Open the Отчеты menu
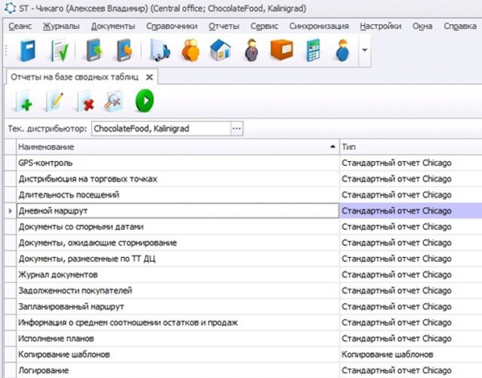482x378 pixels. click(224, 27)
